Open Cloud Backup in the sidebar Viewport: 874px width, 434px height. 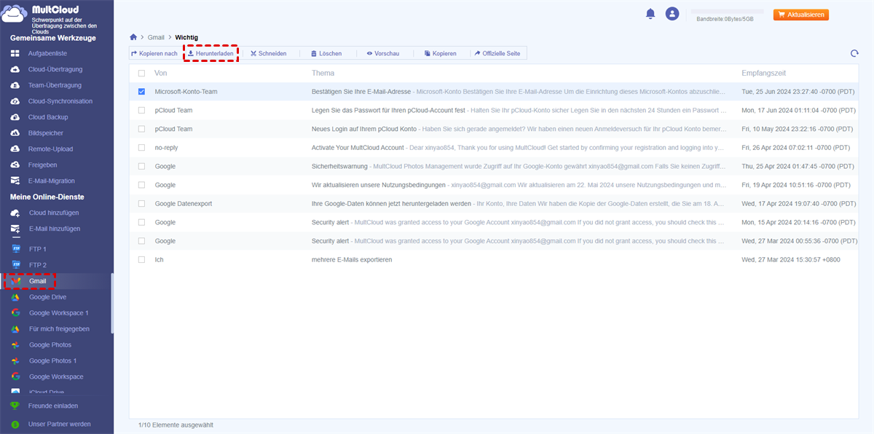point(48,117)
